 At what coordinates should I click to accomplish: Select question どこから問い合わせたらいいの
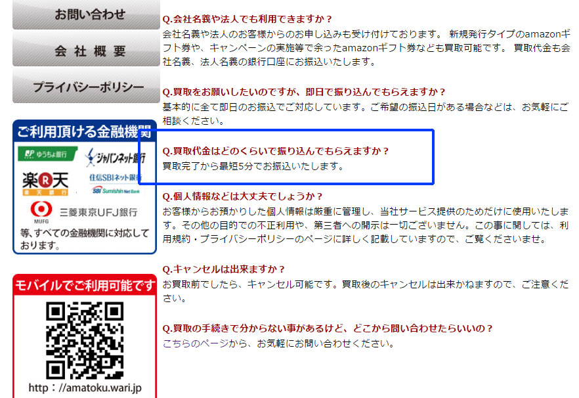pos(328,328)
